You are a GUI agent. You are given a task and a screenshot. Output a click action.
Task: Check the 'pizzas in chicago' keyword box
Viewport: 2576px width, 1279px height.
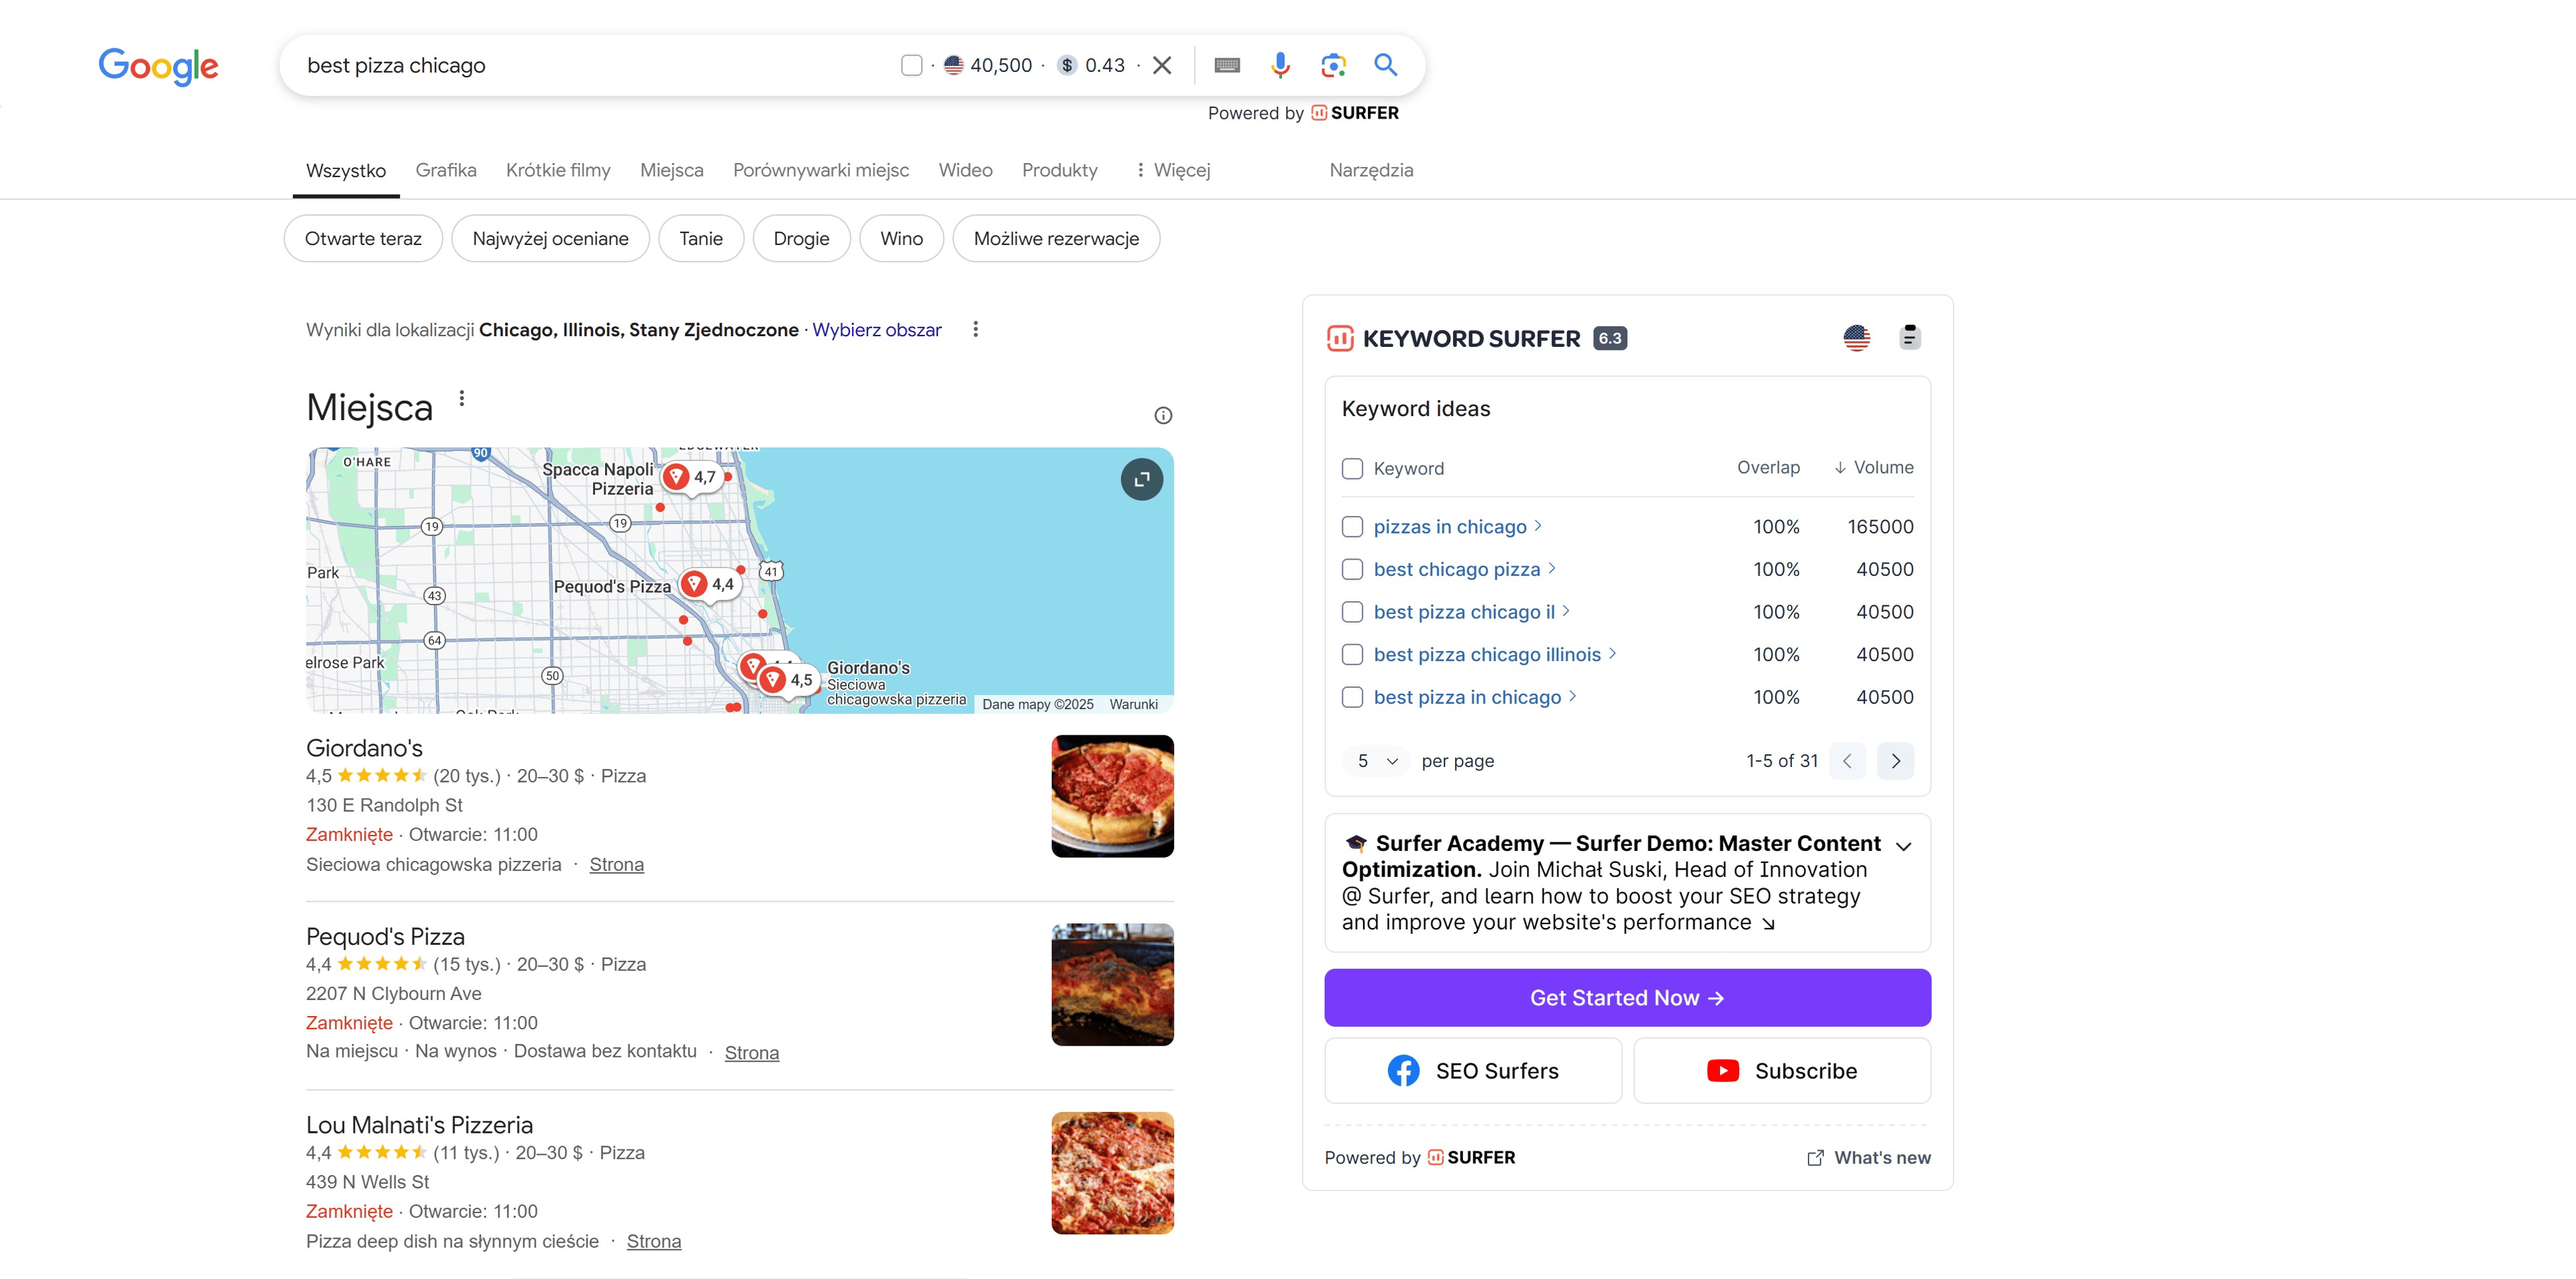(x=1352, y=527)
